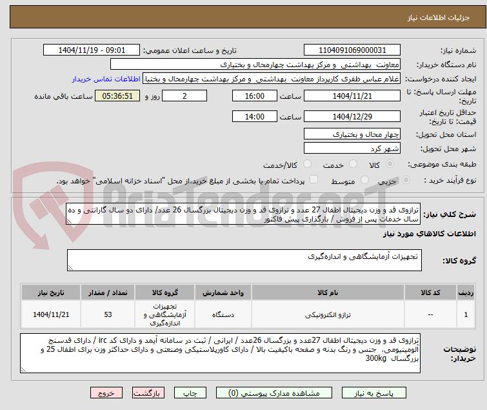Select the ترازو الکترونیکی table row cell
This screenshot has height=410, width=487.
click(328, 314)
